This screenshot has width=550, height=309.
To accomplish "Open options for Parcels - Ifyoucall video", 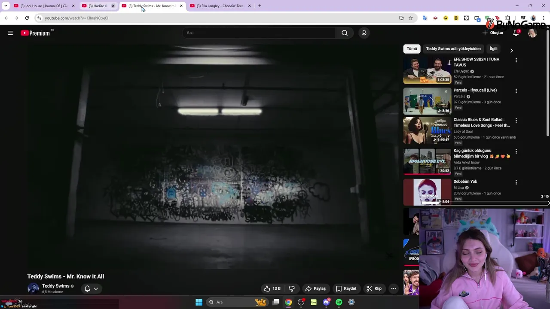I will point(516,91).
